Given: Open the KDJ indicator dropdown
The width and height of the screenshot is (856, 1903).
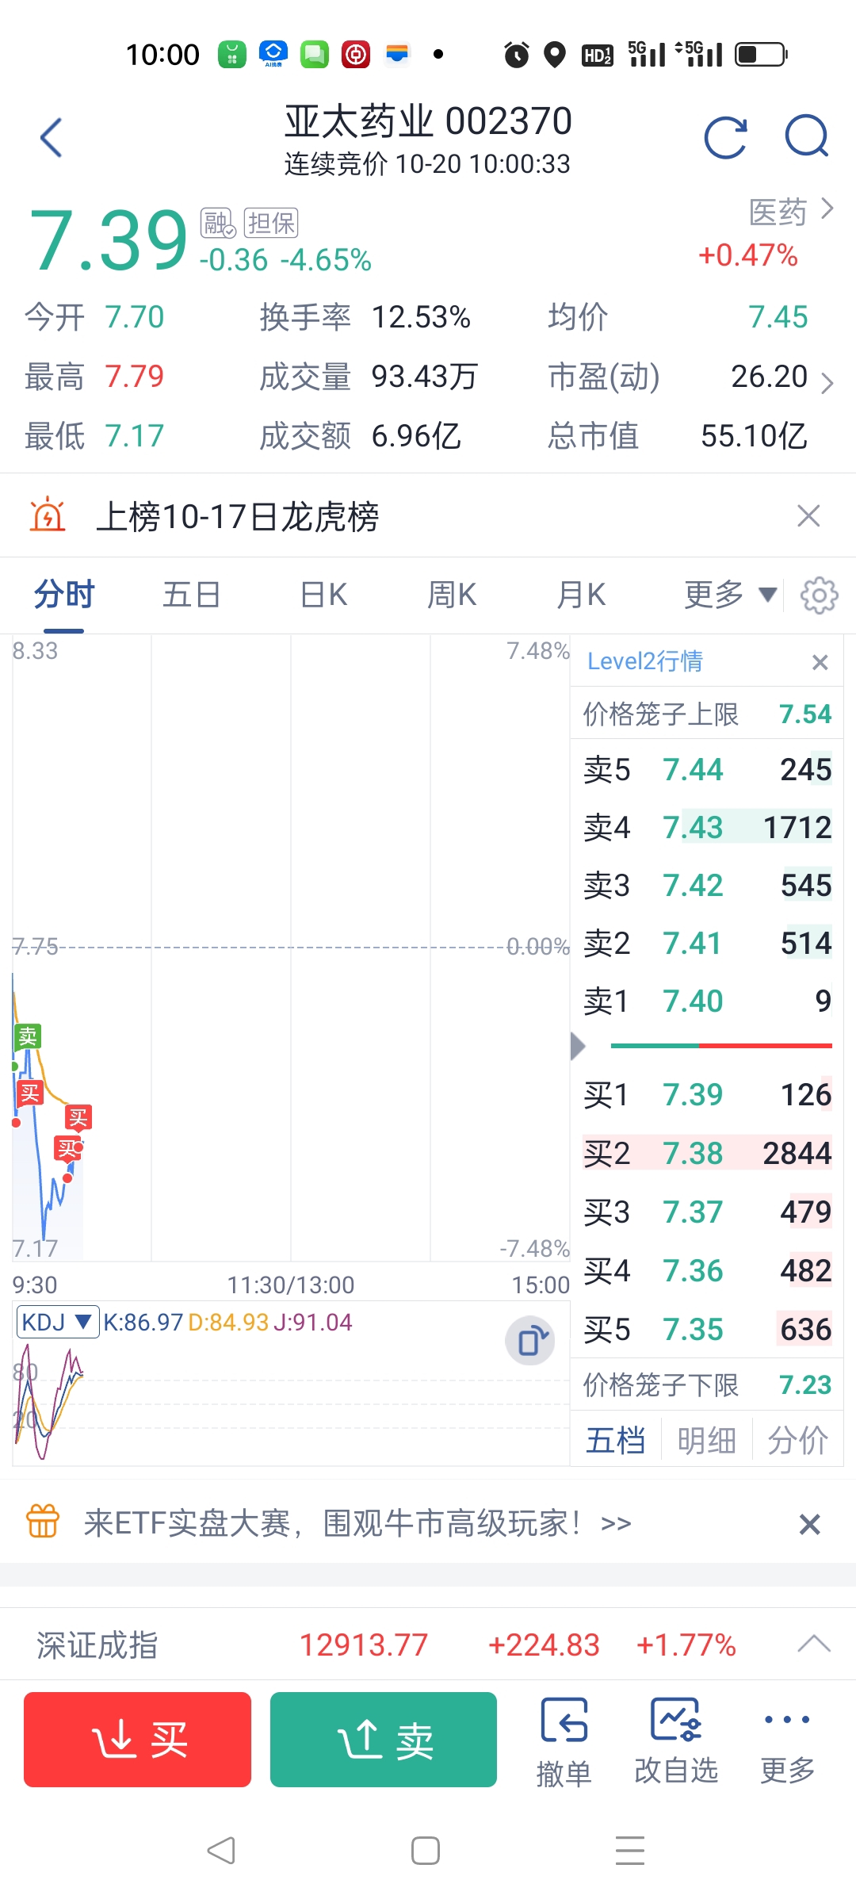Looking at the screenshot, I should pyautogui.click(x=57, y=1322).
